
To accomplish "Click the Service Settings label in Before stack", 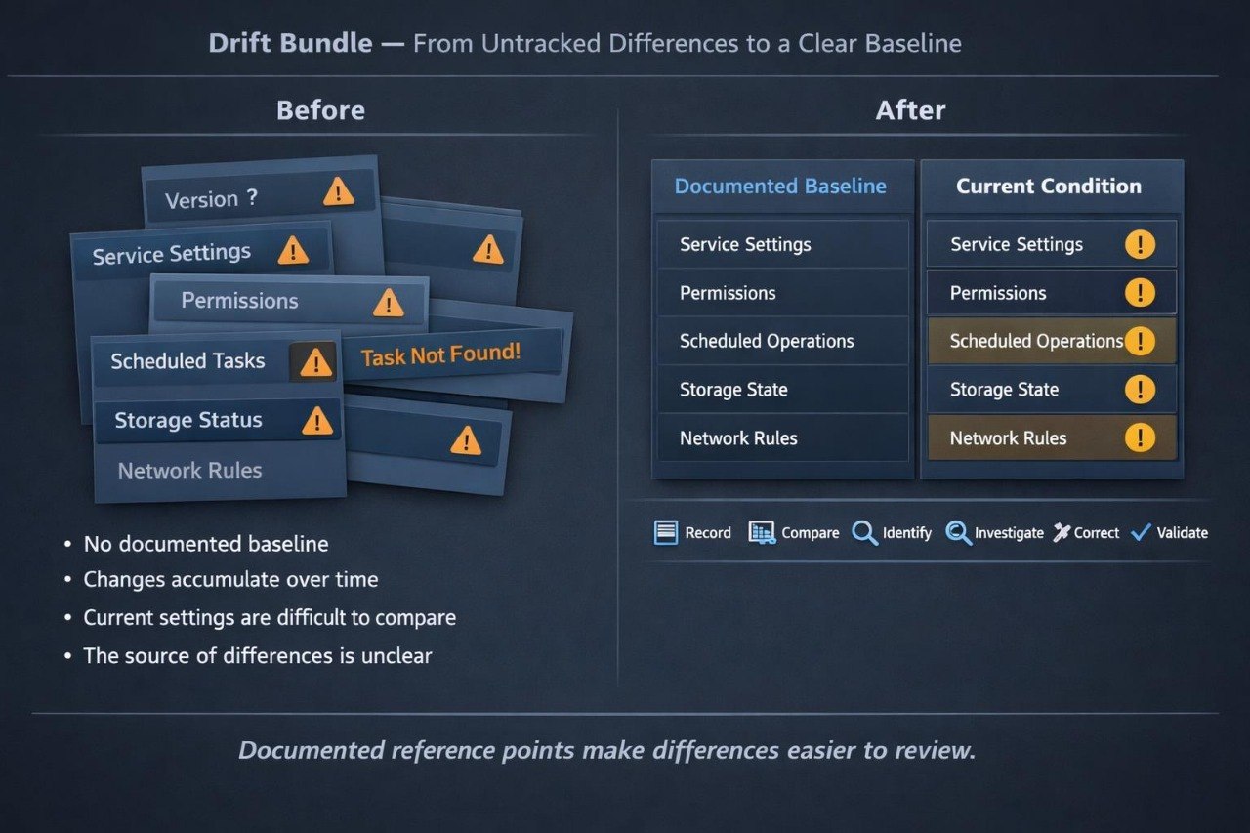I will (x=172, y=254).
